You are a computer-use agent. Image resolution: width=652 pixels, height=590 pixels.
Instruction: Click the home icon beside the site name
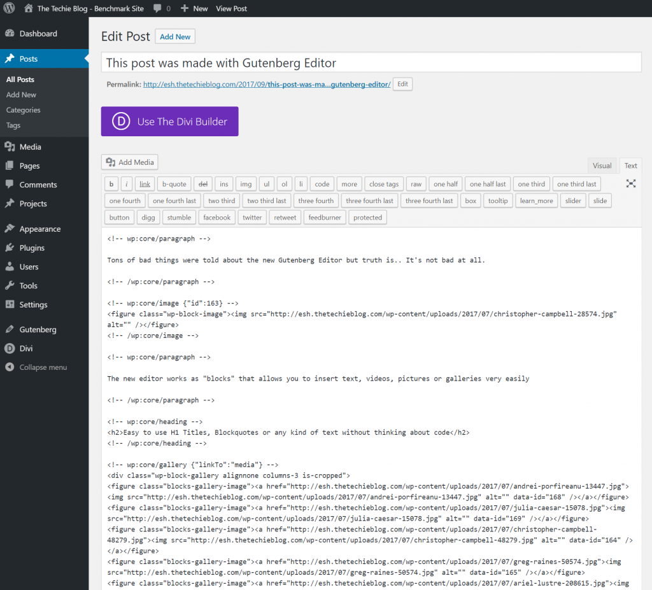28,8
